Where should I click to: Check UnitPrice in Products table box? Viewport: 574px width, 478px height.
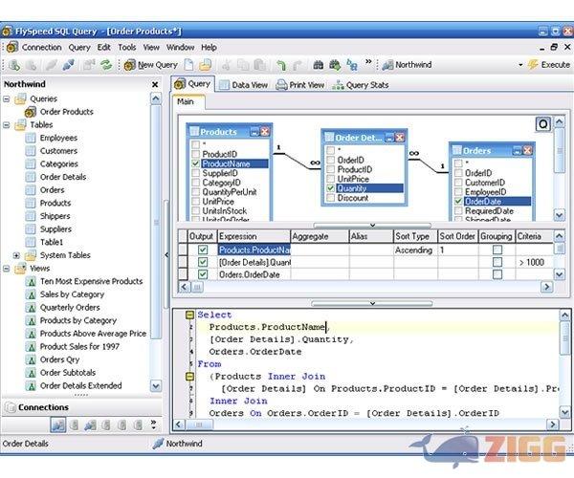click(195, 202)
